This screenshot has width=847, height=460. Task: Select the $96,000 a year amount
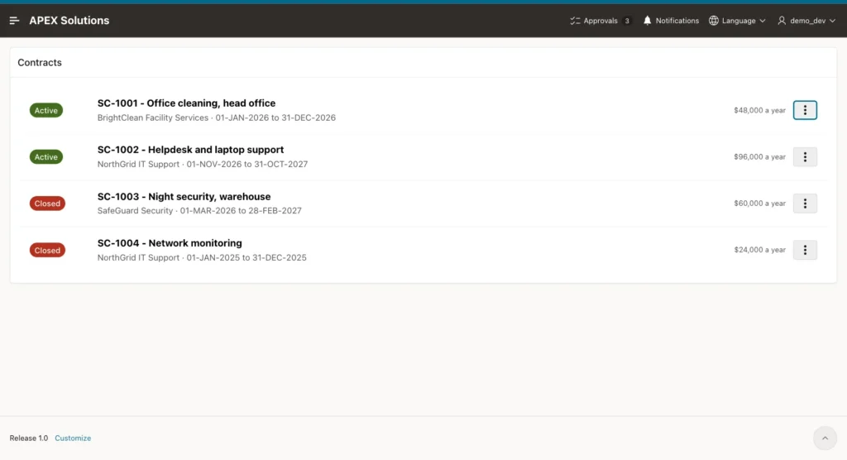click(759, 156)
